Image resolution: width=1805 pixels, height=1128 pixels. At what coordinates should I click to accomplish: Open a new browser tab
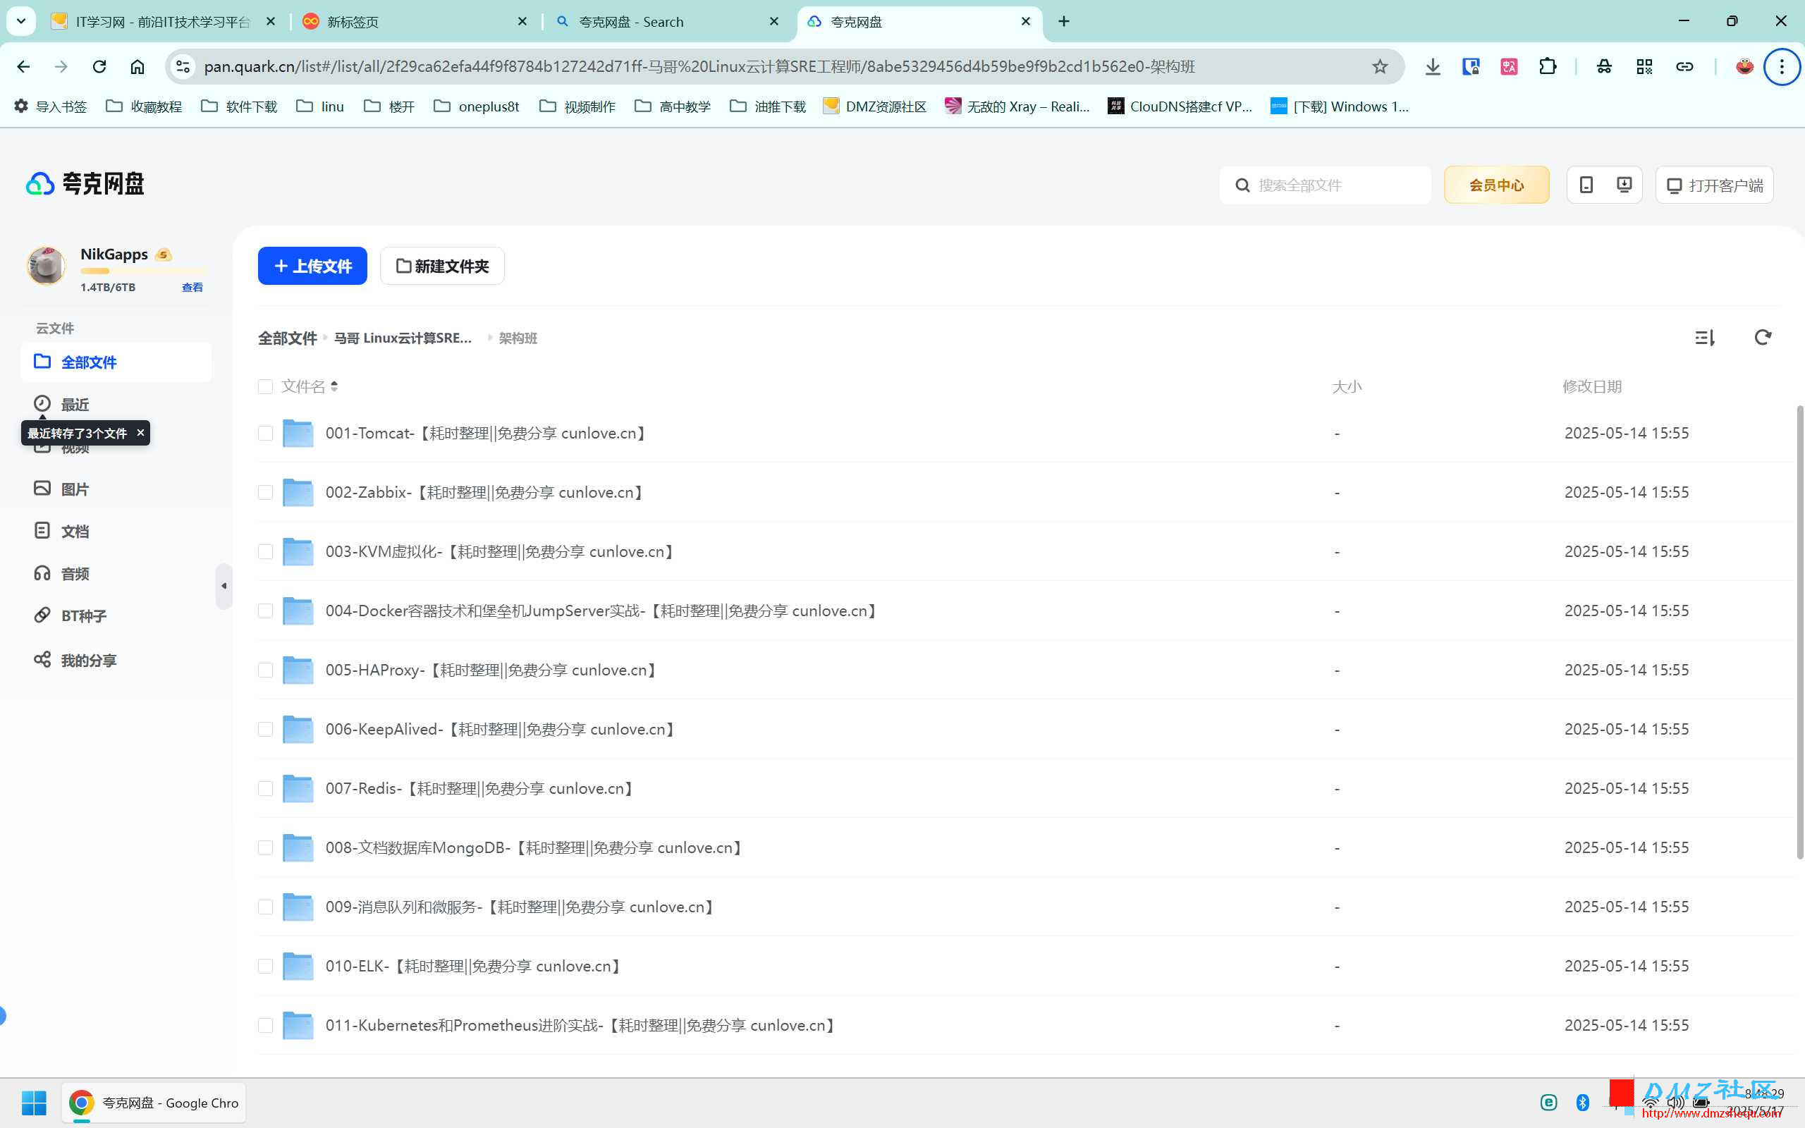(x=1063, y=22)
